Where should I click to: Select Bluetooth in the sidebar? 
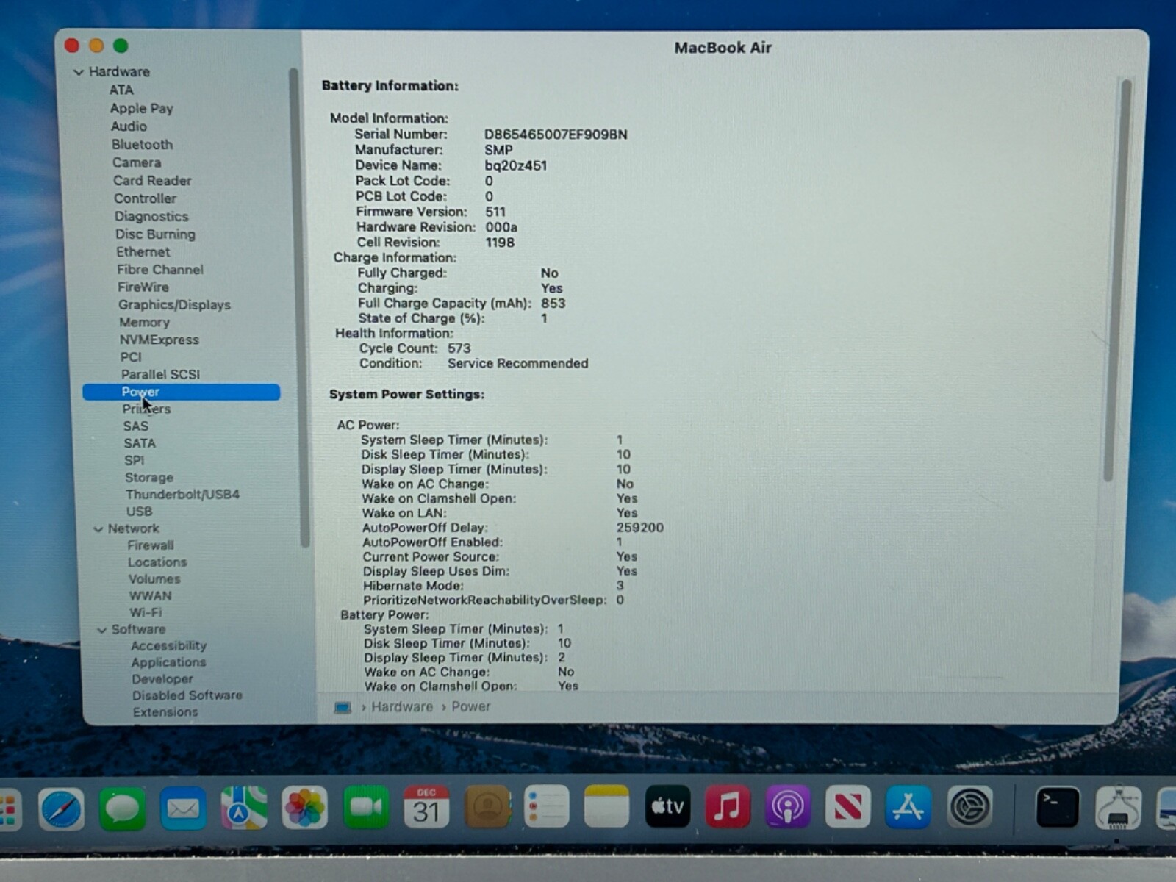pos(142,145)
